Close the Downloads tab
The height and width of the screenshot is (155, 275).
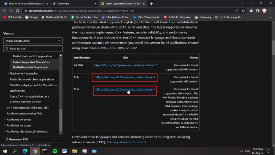[96, 3]
